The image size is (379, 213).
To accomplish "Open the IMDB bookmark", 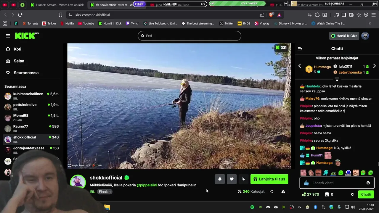I will pos(244,23).
